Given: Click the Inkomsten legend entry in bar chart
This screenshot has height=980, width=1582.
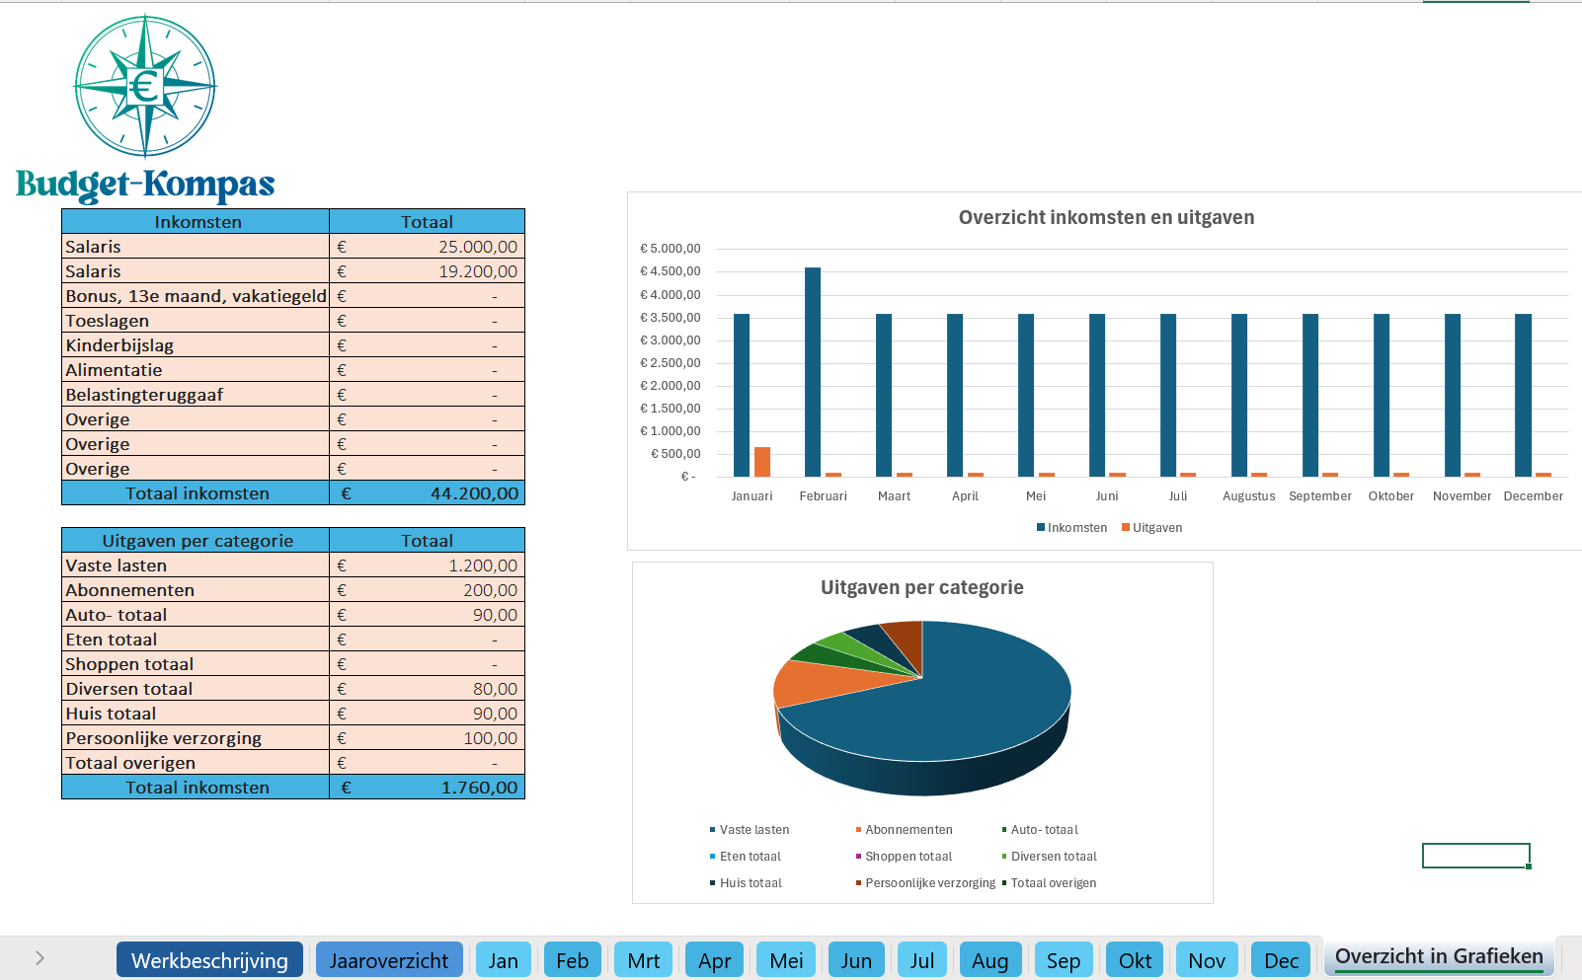Looking at the screenshot, I should (1072, 528).
